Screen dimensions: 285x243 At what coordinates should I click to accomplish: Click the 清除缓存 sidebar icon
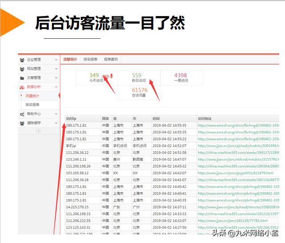[22, 123]
